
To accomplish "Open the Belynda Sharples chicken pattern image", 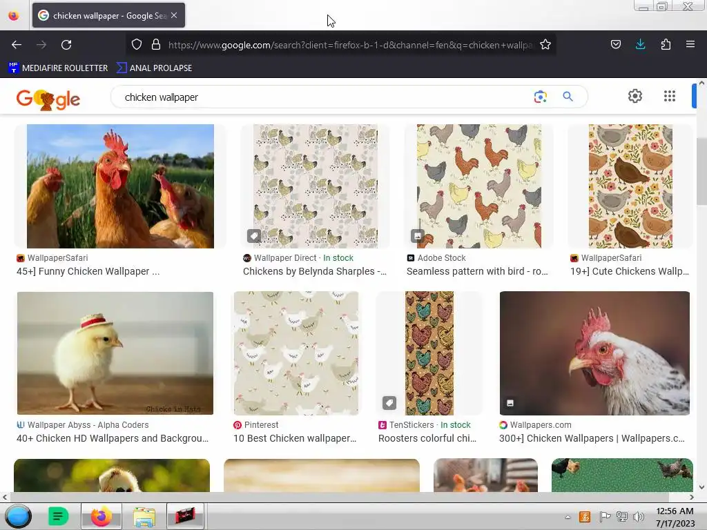I will pyautogui.click(x=315, y=186).
